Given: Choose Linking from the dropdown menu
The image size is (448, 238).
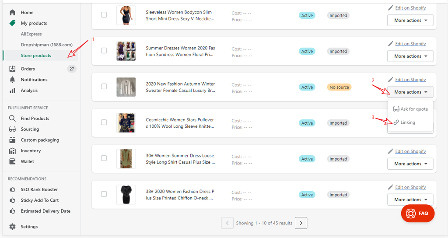Looking at the screenshot, I should point(407,122).
